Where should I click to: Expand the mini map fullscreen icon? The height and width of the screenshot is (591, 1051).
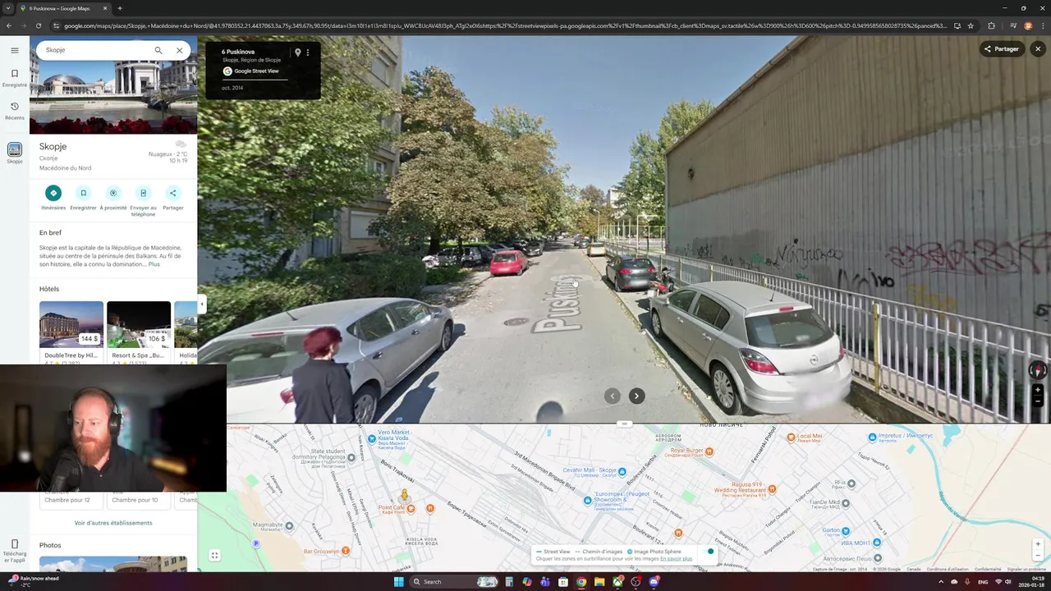click(214, 556)
